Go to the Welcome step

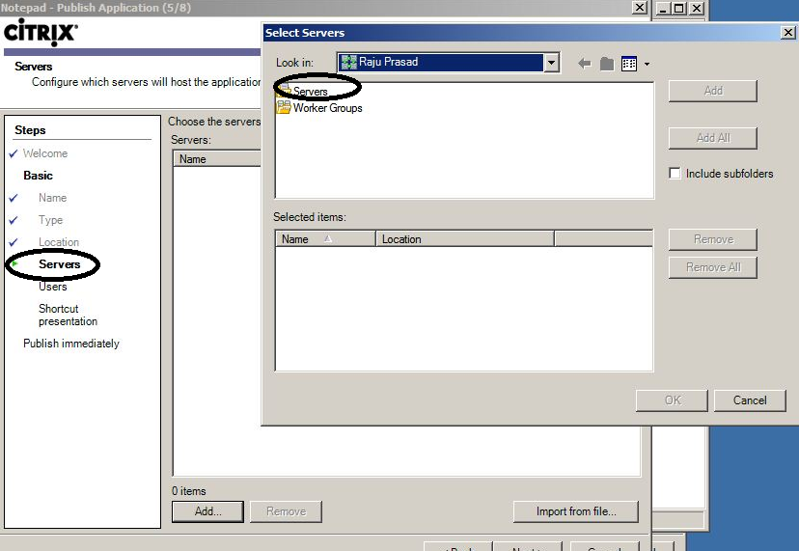(x=44, y=153)
